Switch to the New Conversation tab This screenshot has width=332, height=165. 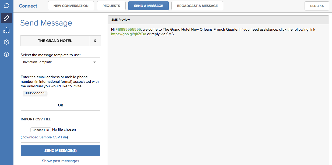point(71,6)
